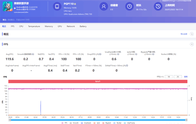196x124 pixels.
Task: Click the red label1 bar above chart
Action: coord(98,81)
